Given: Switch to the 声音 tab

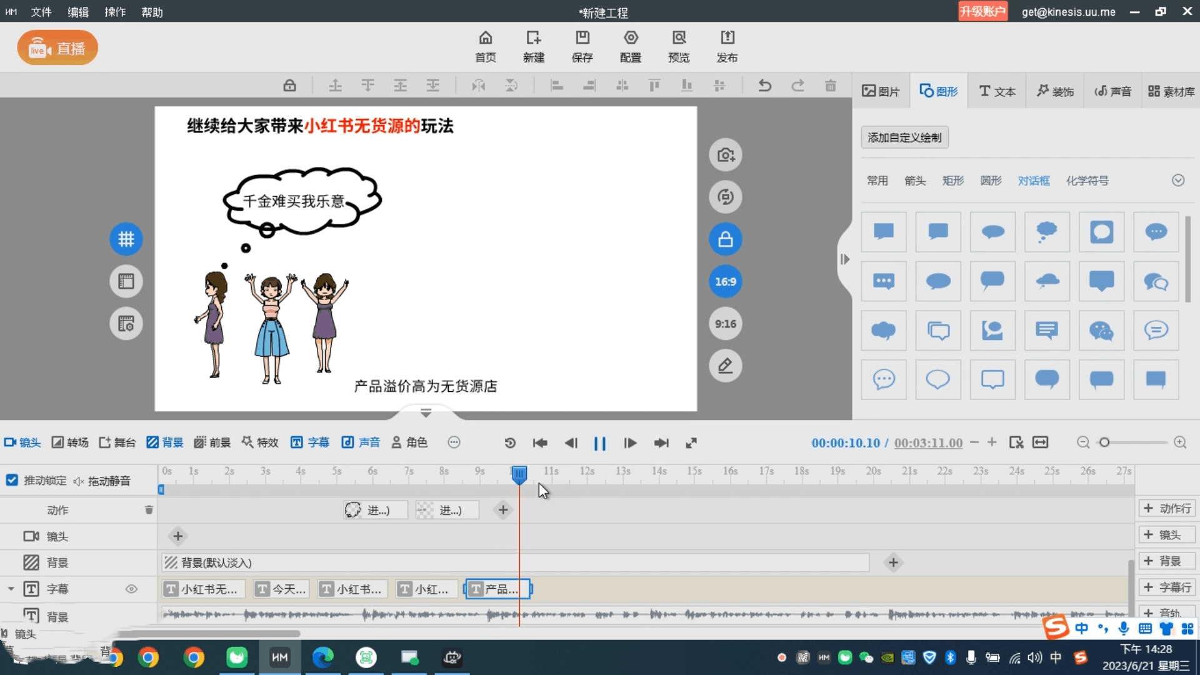Looking at the screenshot, I should point(1112,91).
